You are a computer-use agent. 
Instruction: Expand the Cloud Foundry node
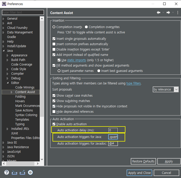[4, 28]
